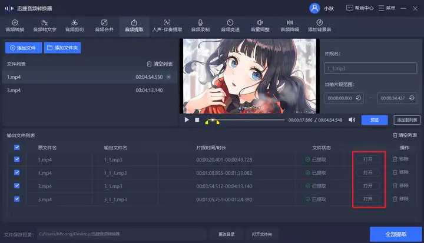The height and width of the screenshot is (243, 424).
Task: Click the 添加文件夹 button
Action: tap(62, 48)
